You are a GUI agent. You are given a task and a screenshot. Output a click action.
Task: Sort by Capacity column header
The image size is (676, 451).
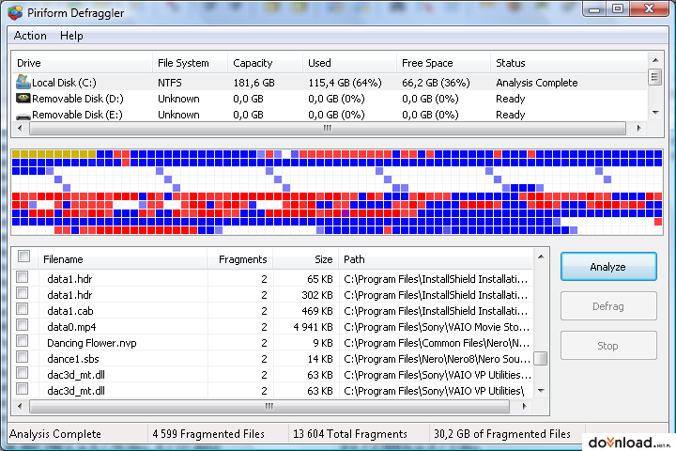pos(265,63)
